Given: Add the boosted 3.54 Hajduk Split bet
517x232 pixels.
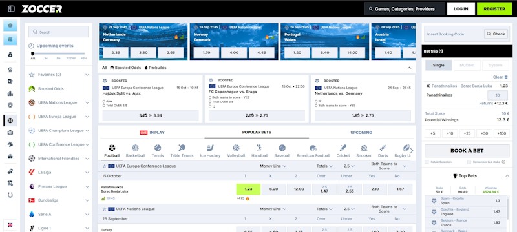Looking at the screenshot, I should pyautogui.click(x=151, y=115).
